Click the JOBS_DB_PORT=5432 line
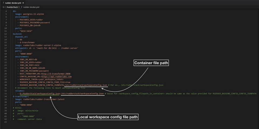This screenshot has width=259, height=129. (x=28, y=65)
